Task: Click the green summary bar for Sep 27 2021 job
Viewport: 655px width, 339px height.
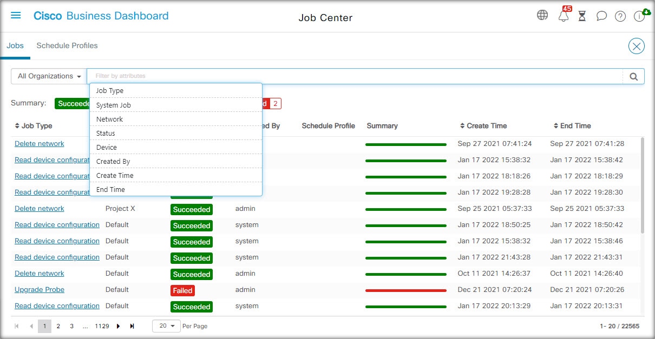Action: 406,144
